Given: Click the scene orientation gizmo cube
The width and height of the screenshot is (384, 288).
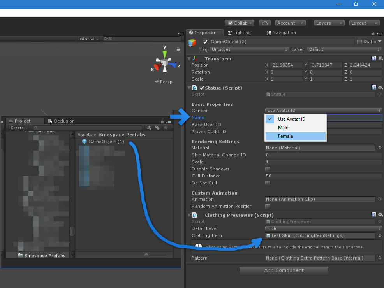Looking at the screenshot, I should 165,63.
